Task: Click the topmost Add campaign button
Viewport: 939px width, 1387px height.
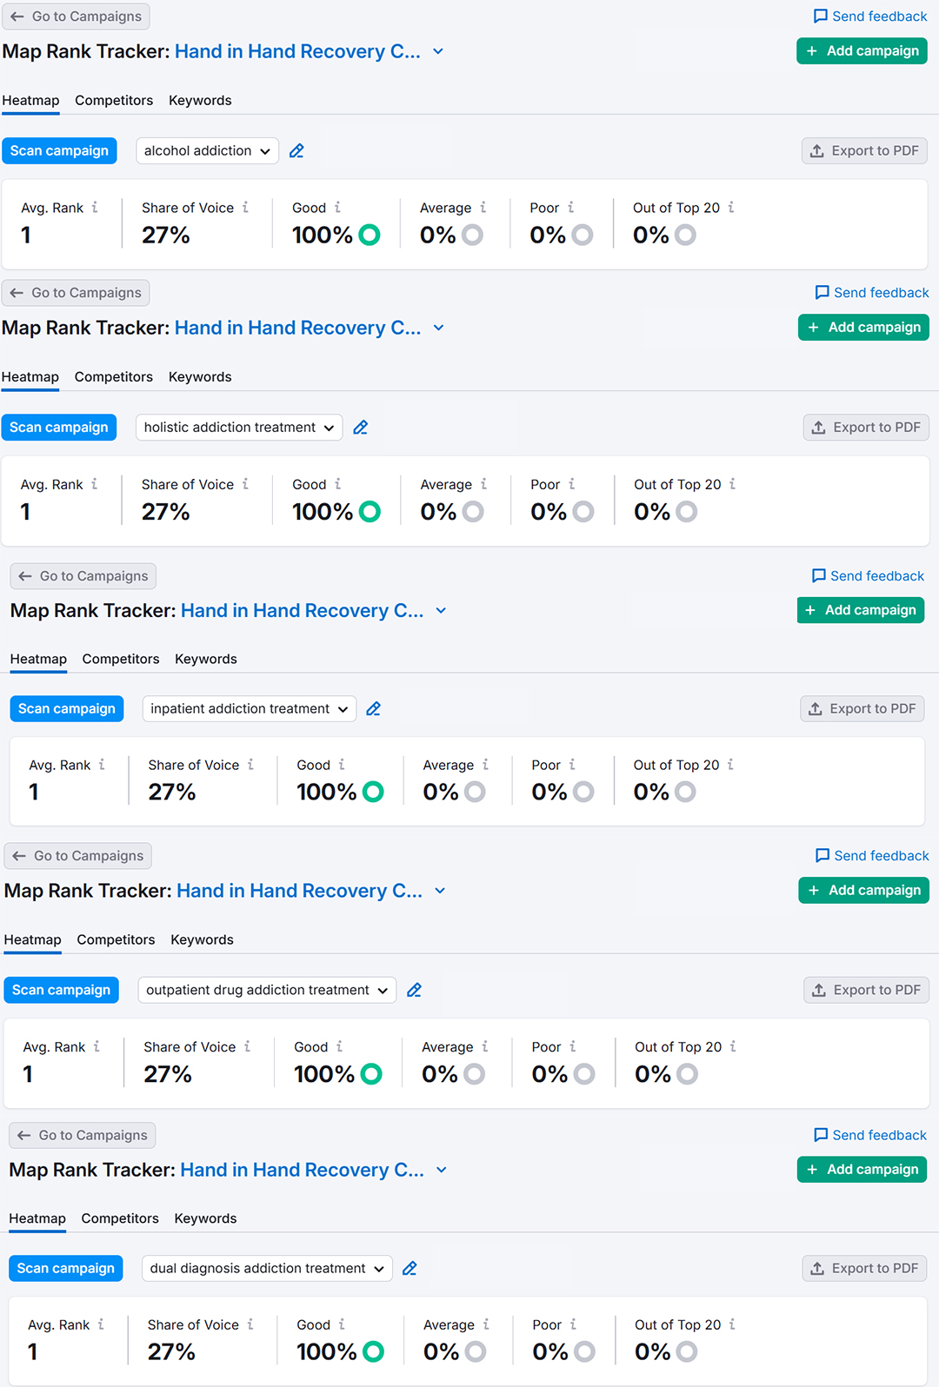Action: coord(862,51)
